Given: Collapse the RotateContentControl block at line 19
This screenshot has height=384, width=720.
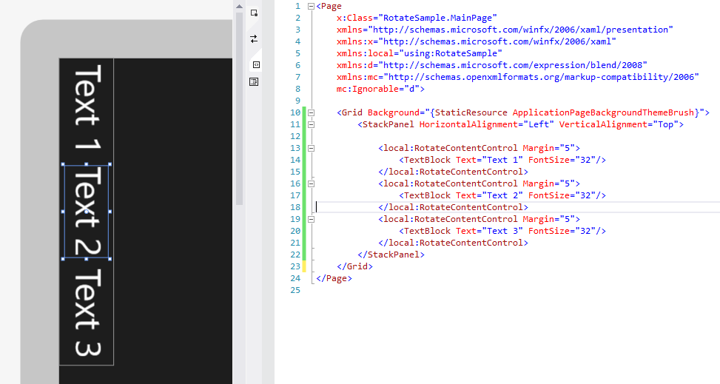Looking at the screenshot, I should [311, 220].
